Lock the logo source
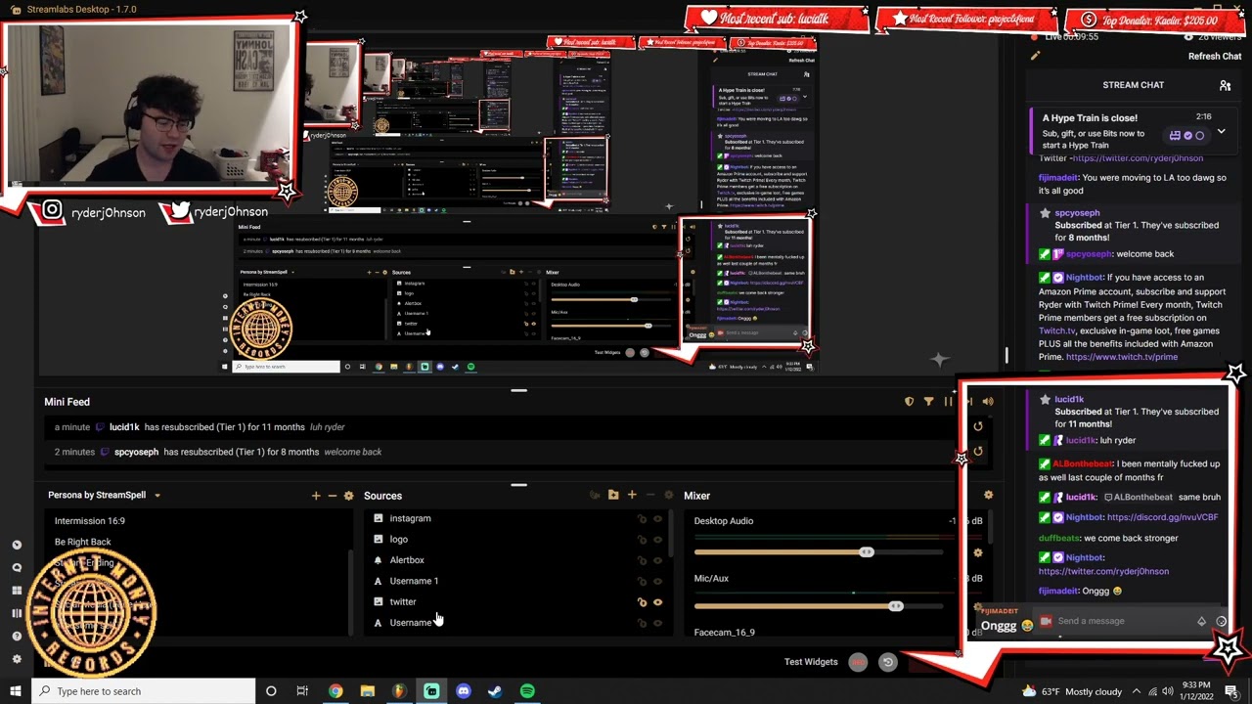 [x=642, y=540]
